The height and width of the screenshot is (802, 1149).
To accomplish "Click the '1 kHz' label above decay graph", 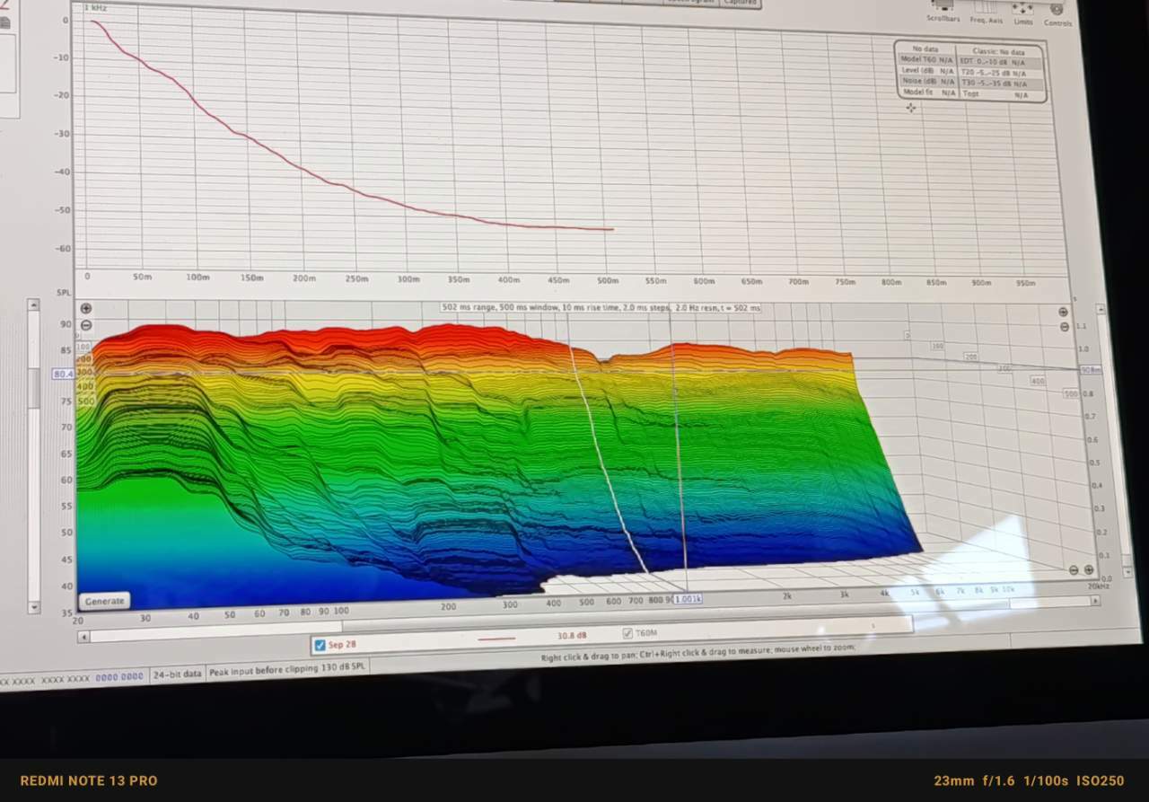I will (x=93, y=7).
